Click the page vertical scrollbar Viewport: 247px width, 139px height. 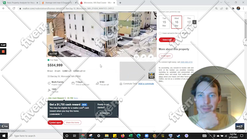coord(246,28)
